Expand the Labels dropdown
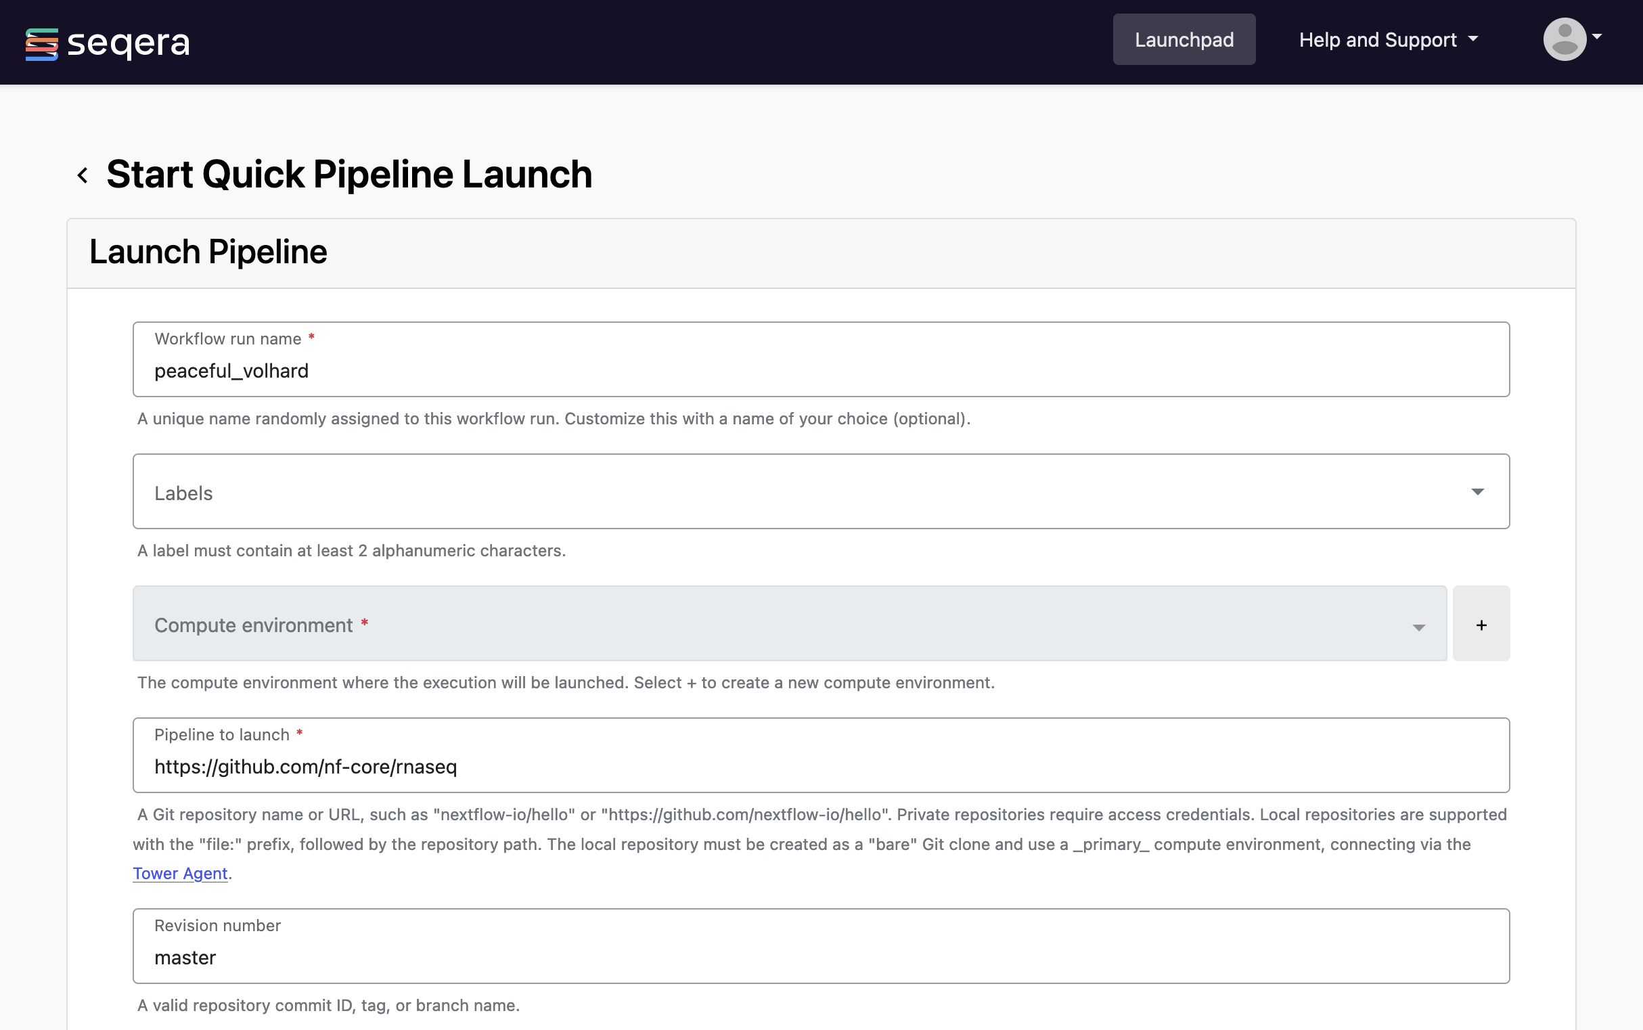Screen dimensions: 1643x1030 (x=821, y=491)
